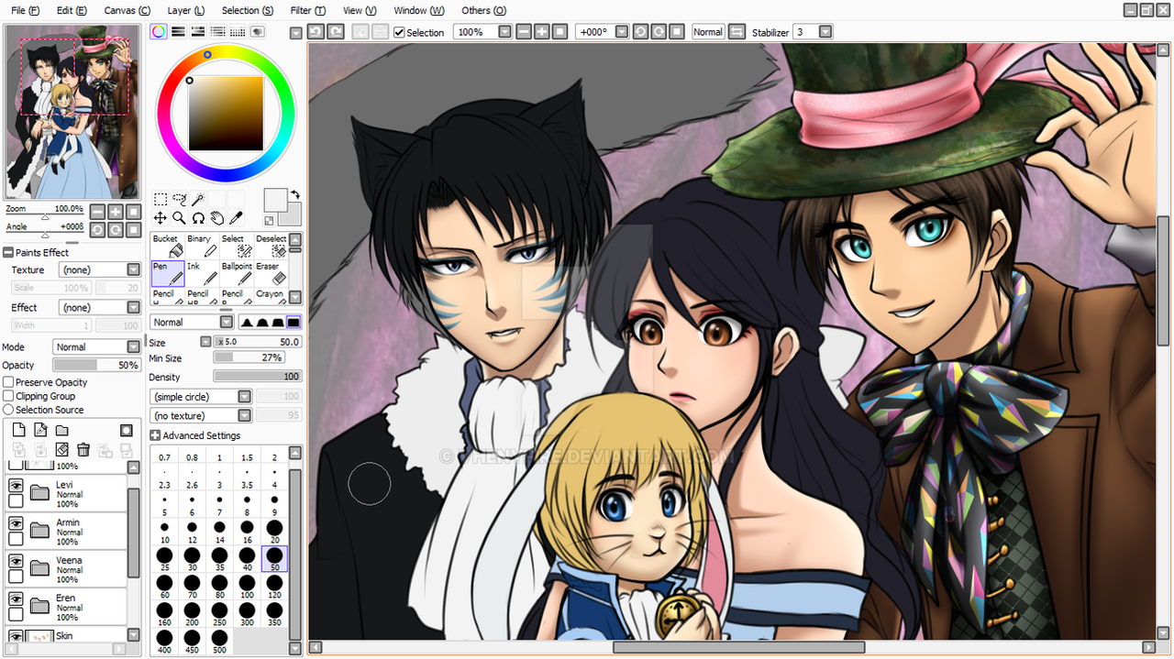Viewport: 1174px width, 659px height.
Task: Open the Filter menu
Action: pos(307,10)
